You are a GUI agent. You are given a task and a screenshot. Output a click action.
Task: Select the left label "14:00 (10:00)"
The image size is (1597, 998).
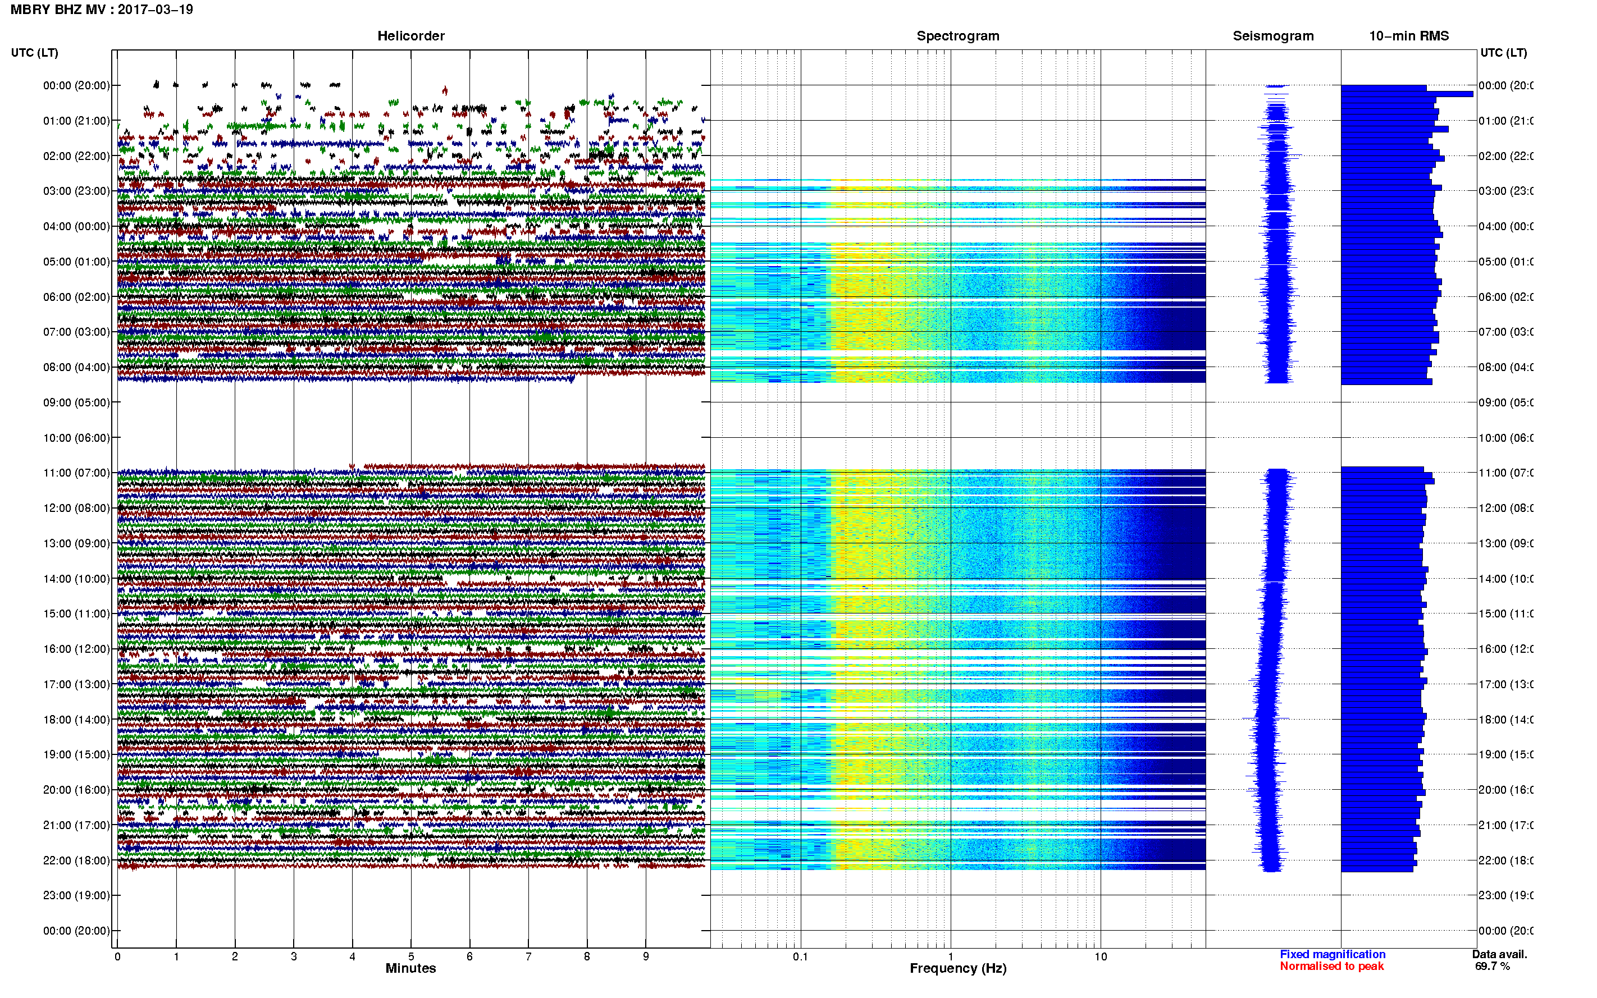tap(76, 579)
